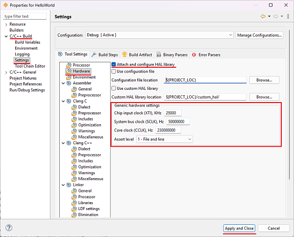Click the back navigation arrow icon

coord(263,17)
